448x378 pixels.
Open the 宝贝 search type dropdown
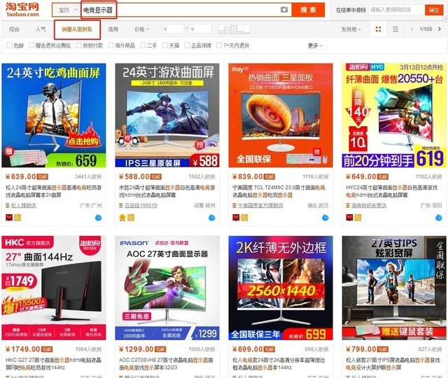67,10
